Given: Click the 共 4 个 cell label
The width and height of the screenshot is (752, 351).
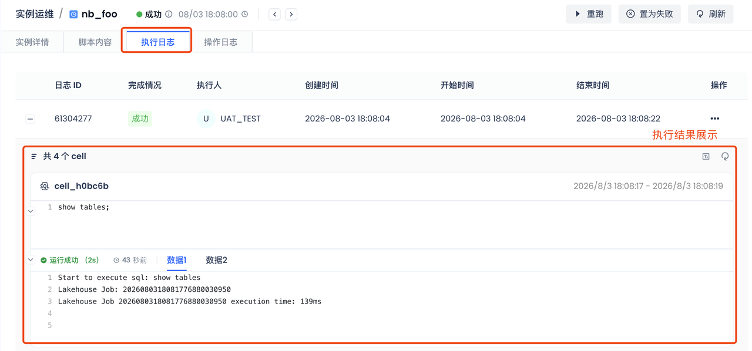Looking at the screenshot, I should 65,156.
